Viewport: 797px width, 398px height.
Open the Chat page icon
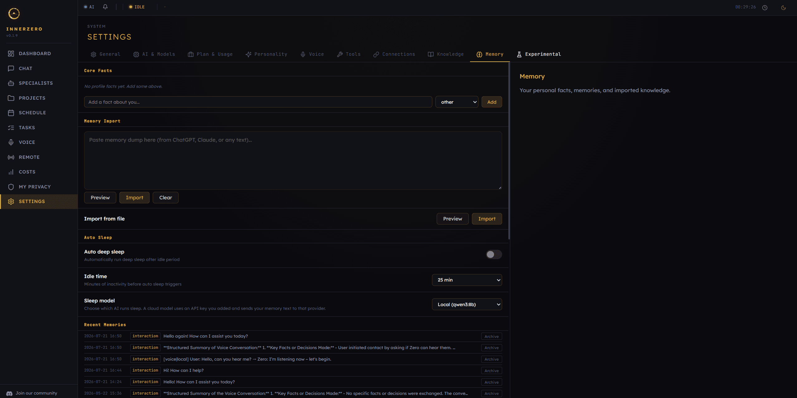(x=11, y=69)
